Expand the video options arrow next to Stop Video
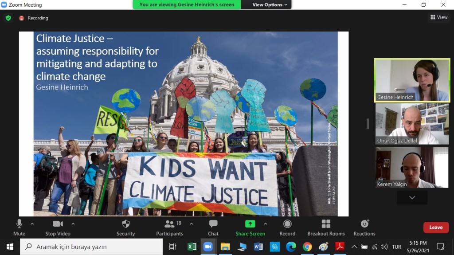The height and width of the screenshot is (255, 454). pos(73,224)
